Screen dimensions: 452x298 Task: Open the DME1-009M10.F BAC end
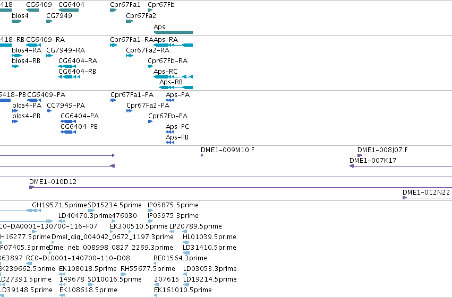tap(202, 155)
